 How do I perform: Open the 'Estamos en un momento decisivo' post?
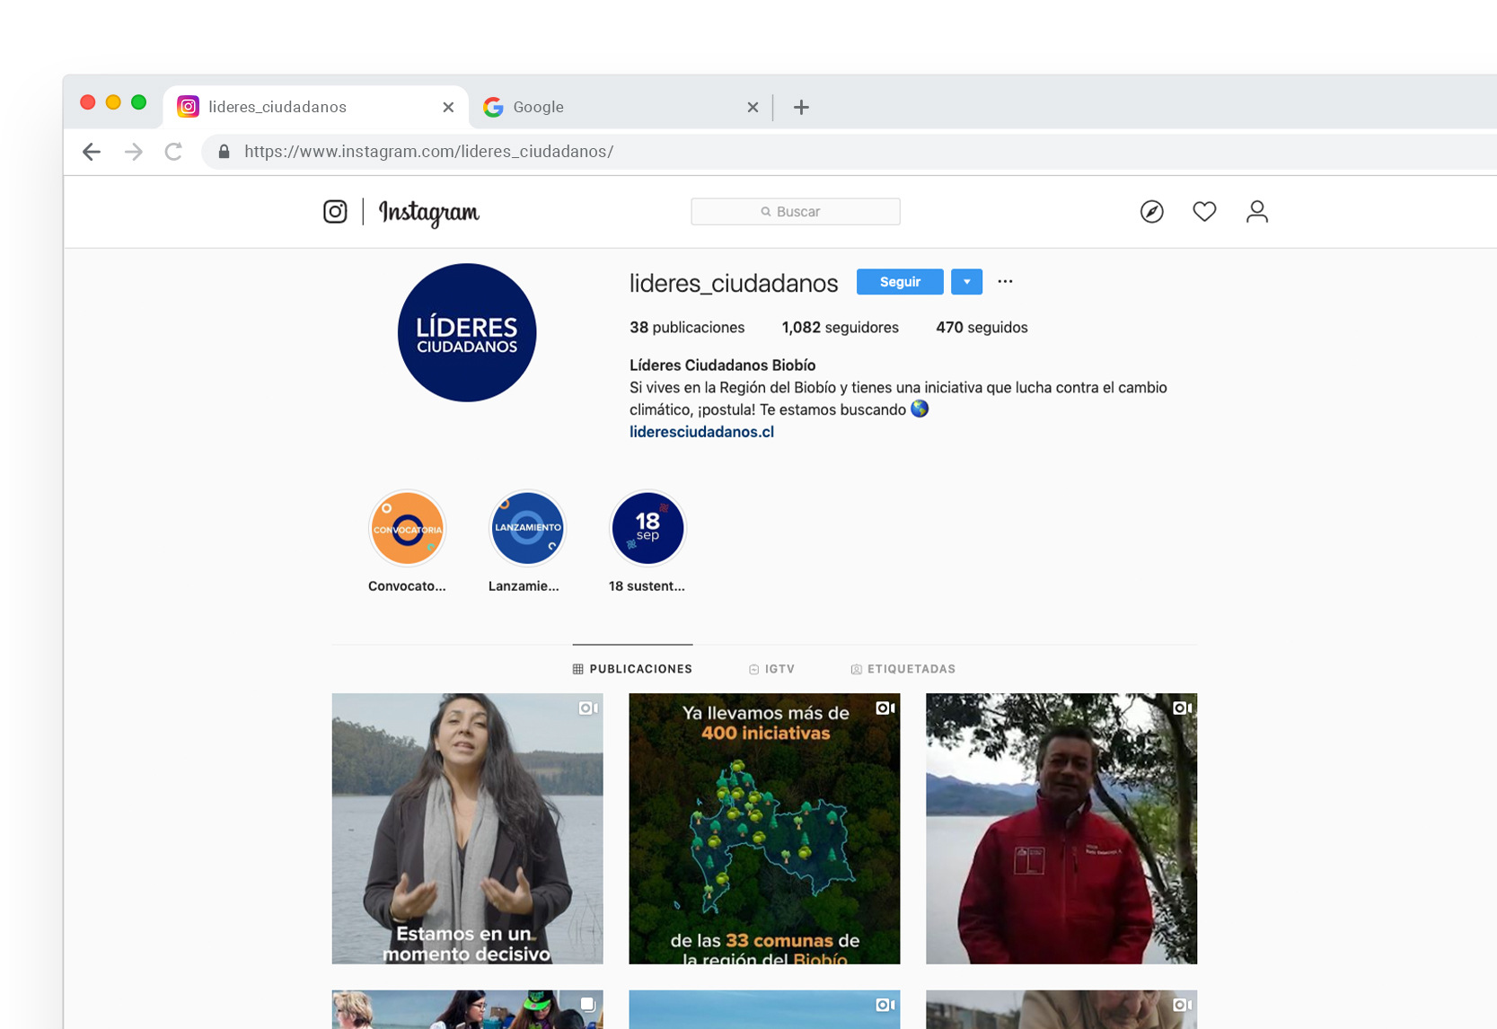pyautogui.click(x=467, y=829)
